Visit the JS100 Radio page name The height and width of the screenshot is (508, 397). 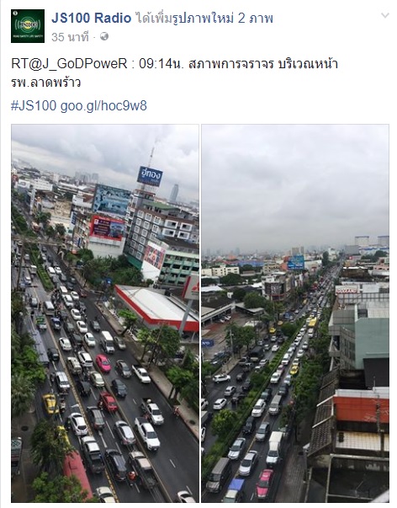[91, 19]
